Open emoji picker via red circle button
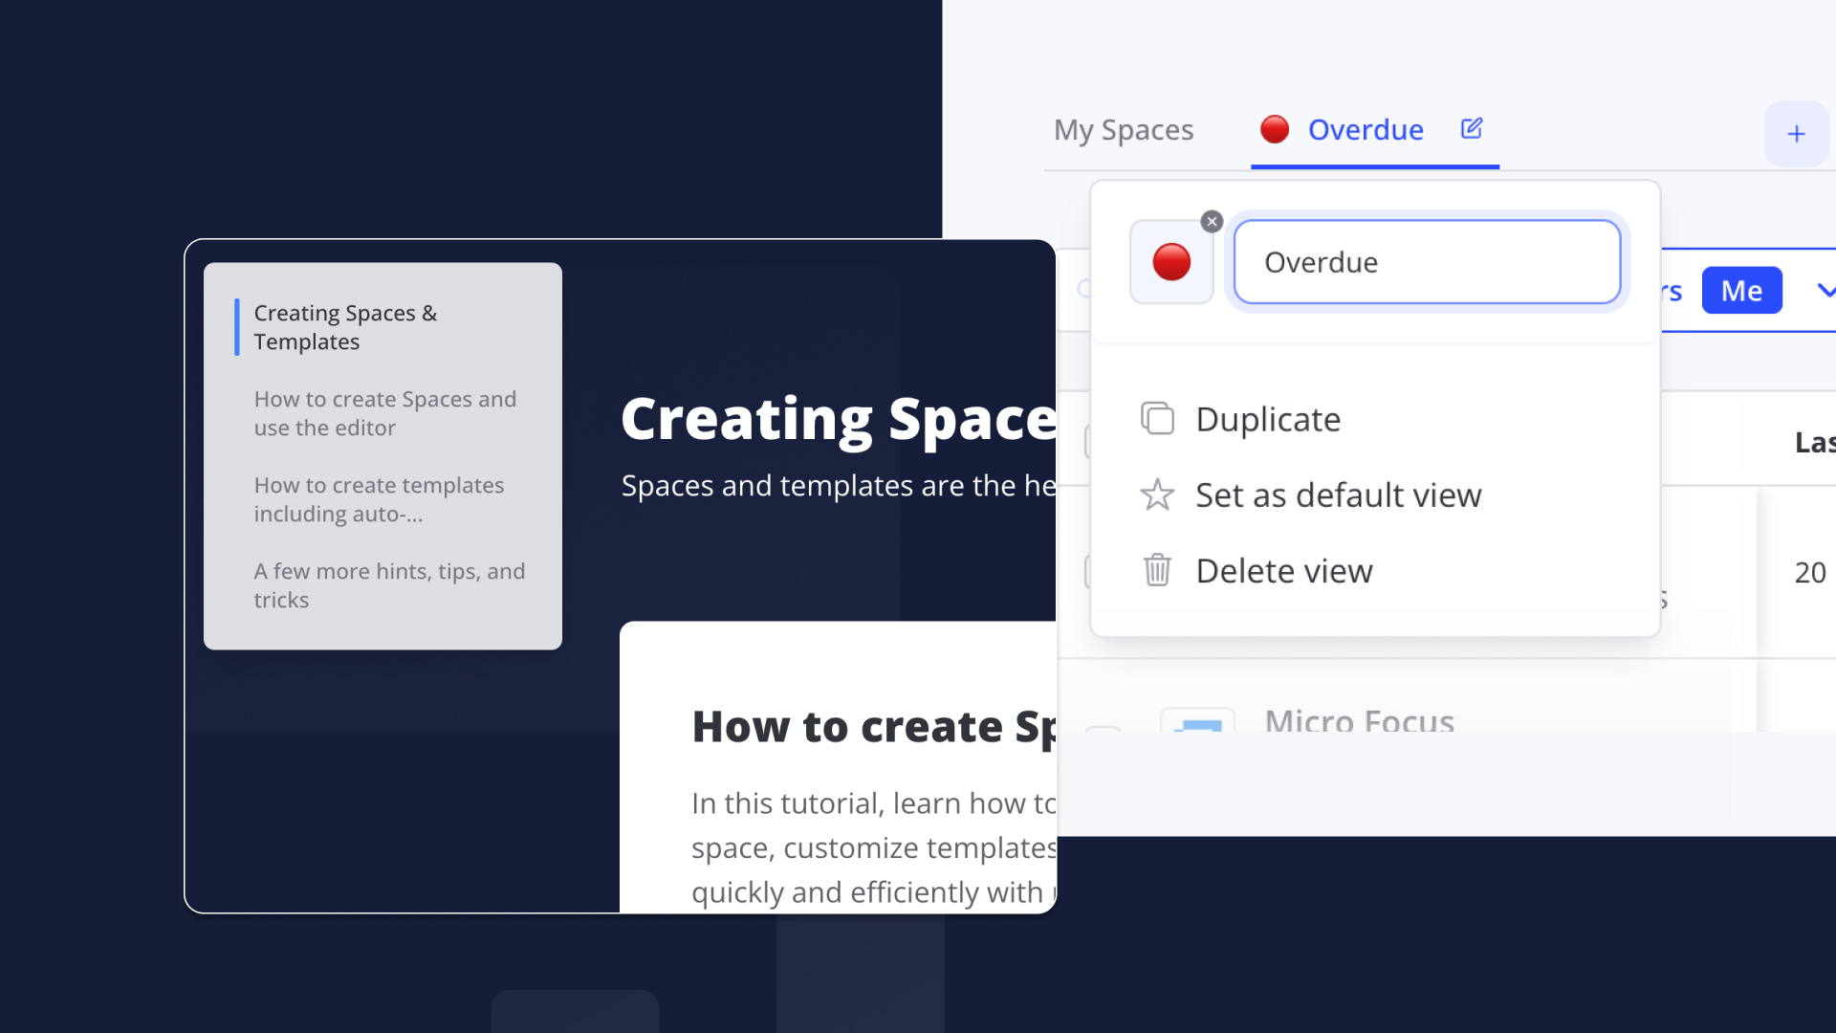Image resolution: width=1836 pixels, height=1033 pixels. pos(1171,262)
